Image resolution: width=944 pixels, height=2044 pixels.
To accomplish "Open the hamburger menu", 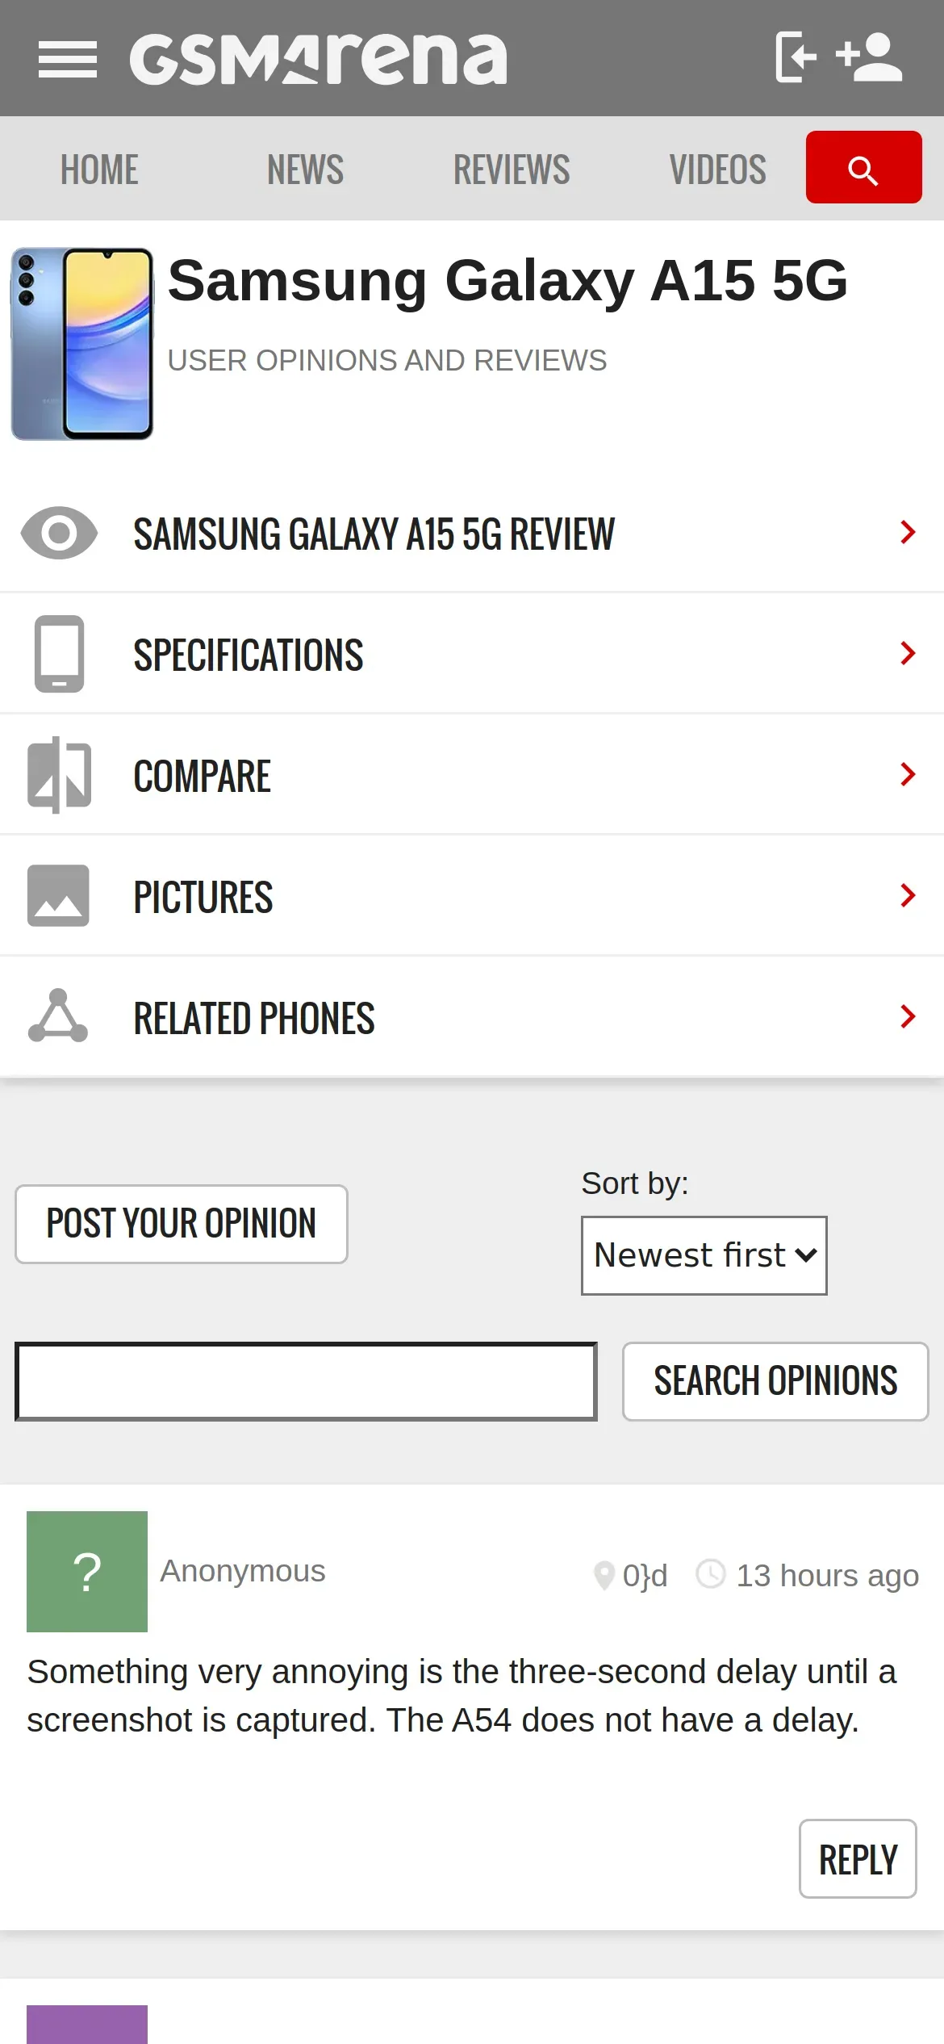I will coord(68,60).
